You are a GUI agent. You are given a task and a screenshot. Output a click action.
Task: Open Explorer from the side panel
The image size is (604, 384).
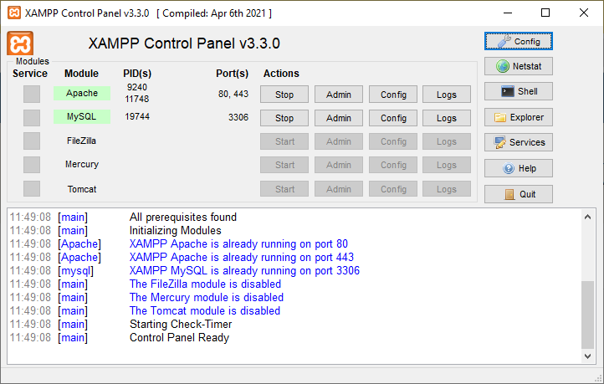tap(518, 117)
